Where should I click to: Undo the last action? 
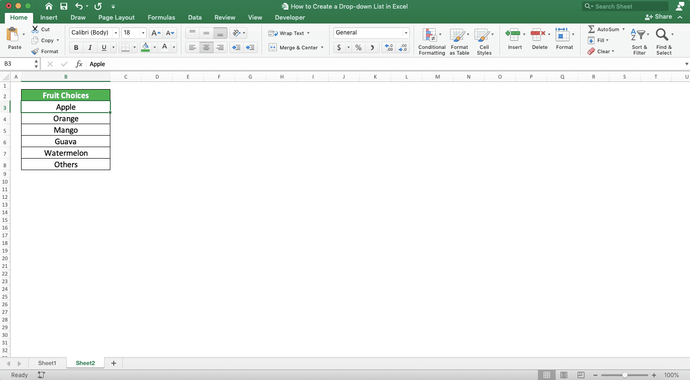tap(79, 6)
